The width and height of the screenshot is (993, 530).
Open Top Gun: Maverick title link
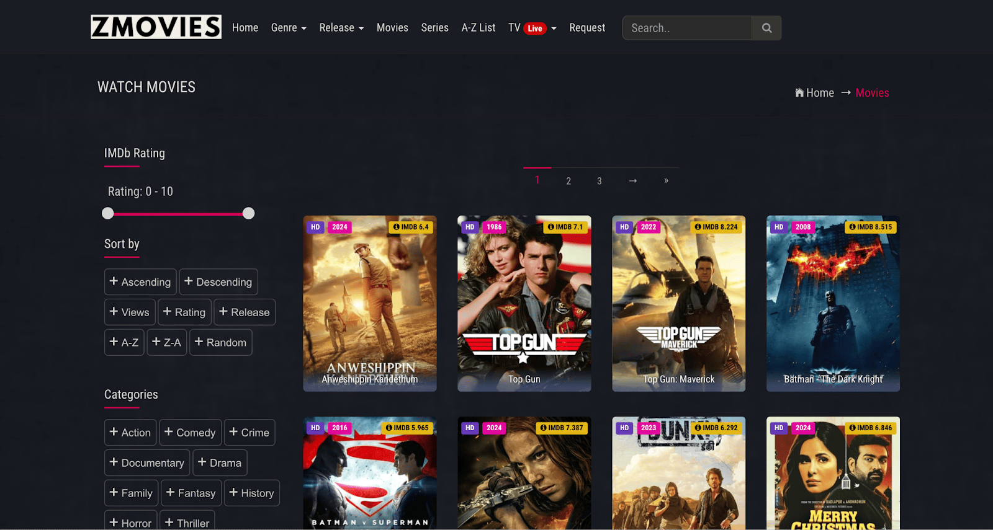[679, 379]
